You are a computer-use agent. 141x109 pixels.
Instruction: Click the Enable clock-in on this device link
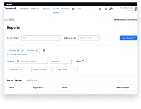click(x=126, y=20)
